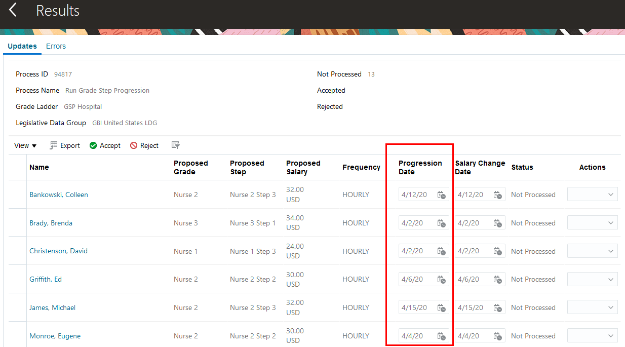The image size is (625, 347).
Task: Open Progression Date calendar for Bankowski, Colleen
Action: [x=442, y=195]
